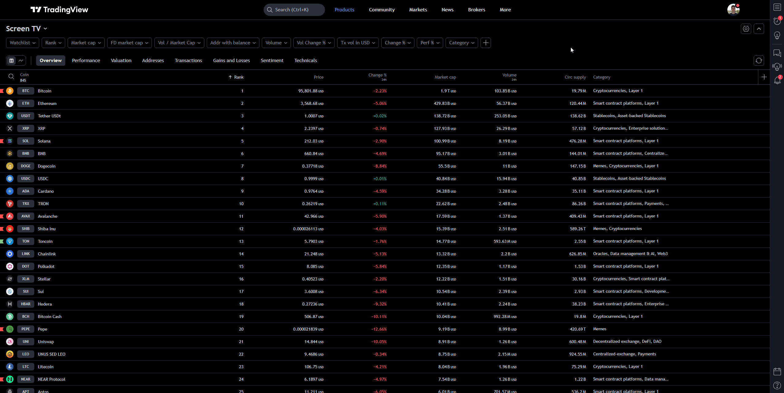Screen dimensions: 784x393
Task: Click the Ethereum coin logo
Action: click(10, 103)
